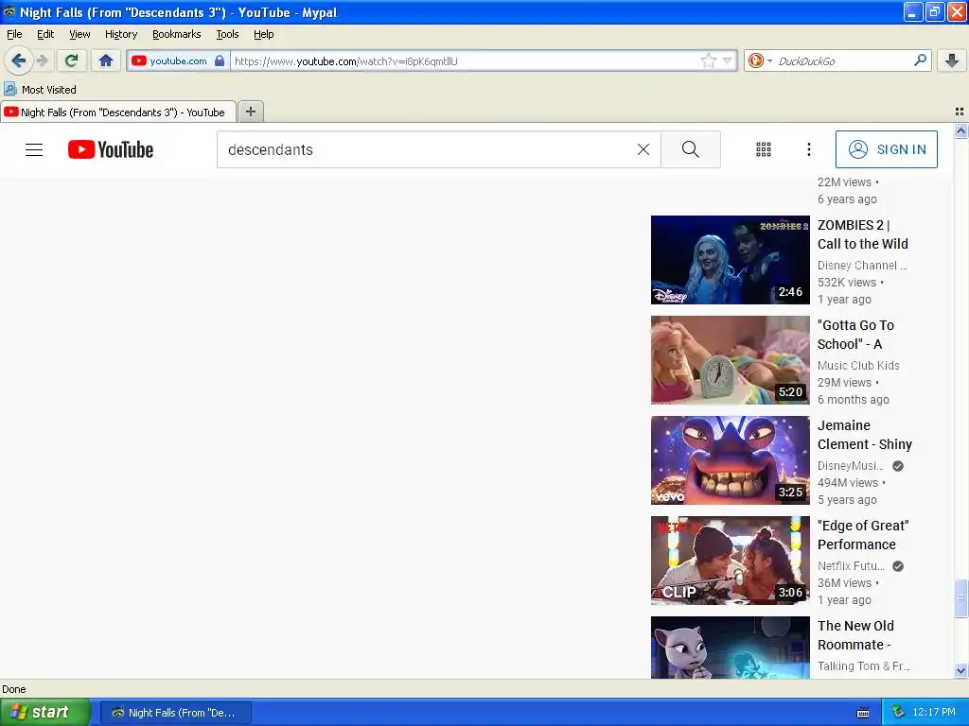The image size is (969, 726).
Task: Click the vertical scrollbar thumb
Action: pyautogui.click(x=960, y=597)
